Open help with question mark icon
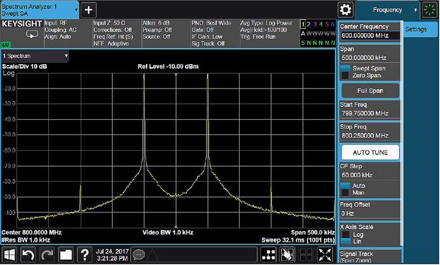The width and height of the screenshot is (440, 265). pos(85,254)
